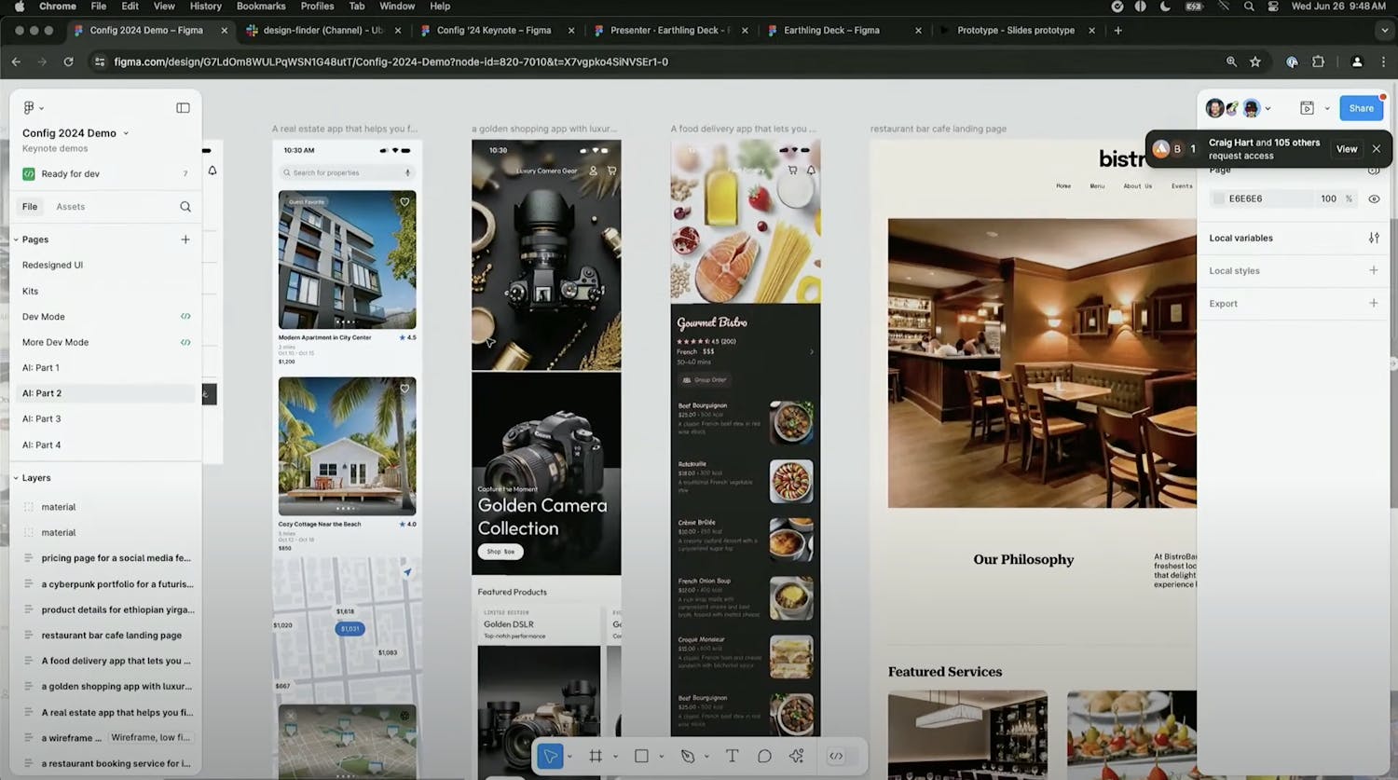This screenshot has height=780, width=1398.
Task: Select the Move tool in toolbar
Action: click(551, 756)
